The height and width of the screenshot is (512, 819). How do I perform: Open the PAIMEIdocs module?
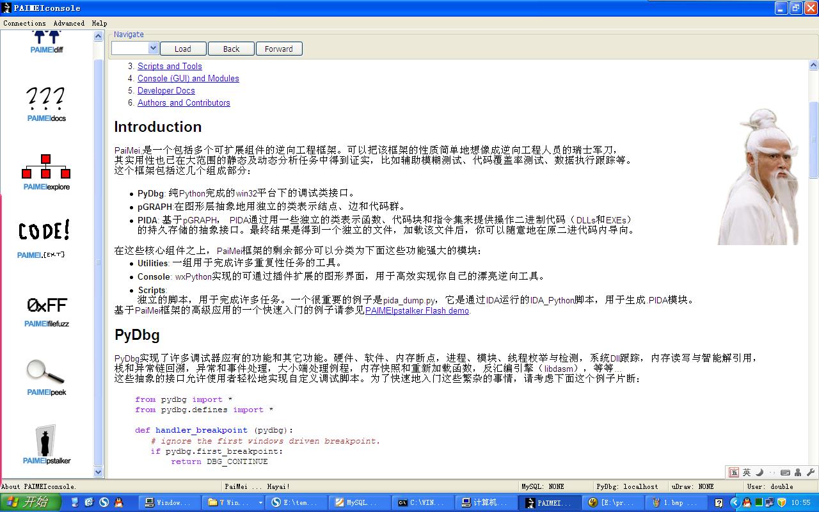(46, 104)
